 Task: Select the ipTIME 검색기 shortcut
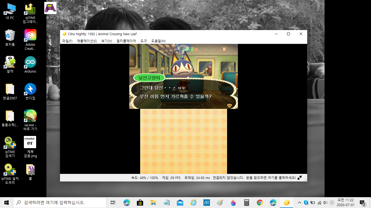click(x=10, y=147)
